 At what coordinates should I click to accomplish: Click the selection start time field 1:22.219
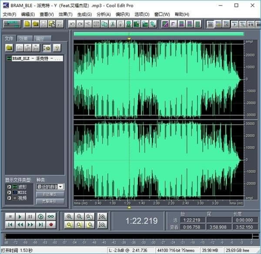pos(193,220)
